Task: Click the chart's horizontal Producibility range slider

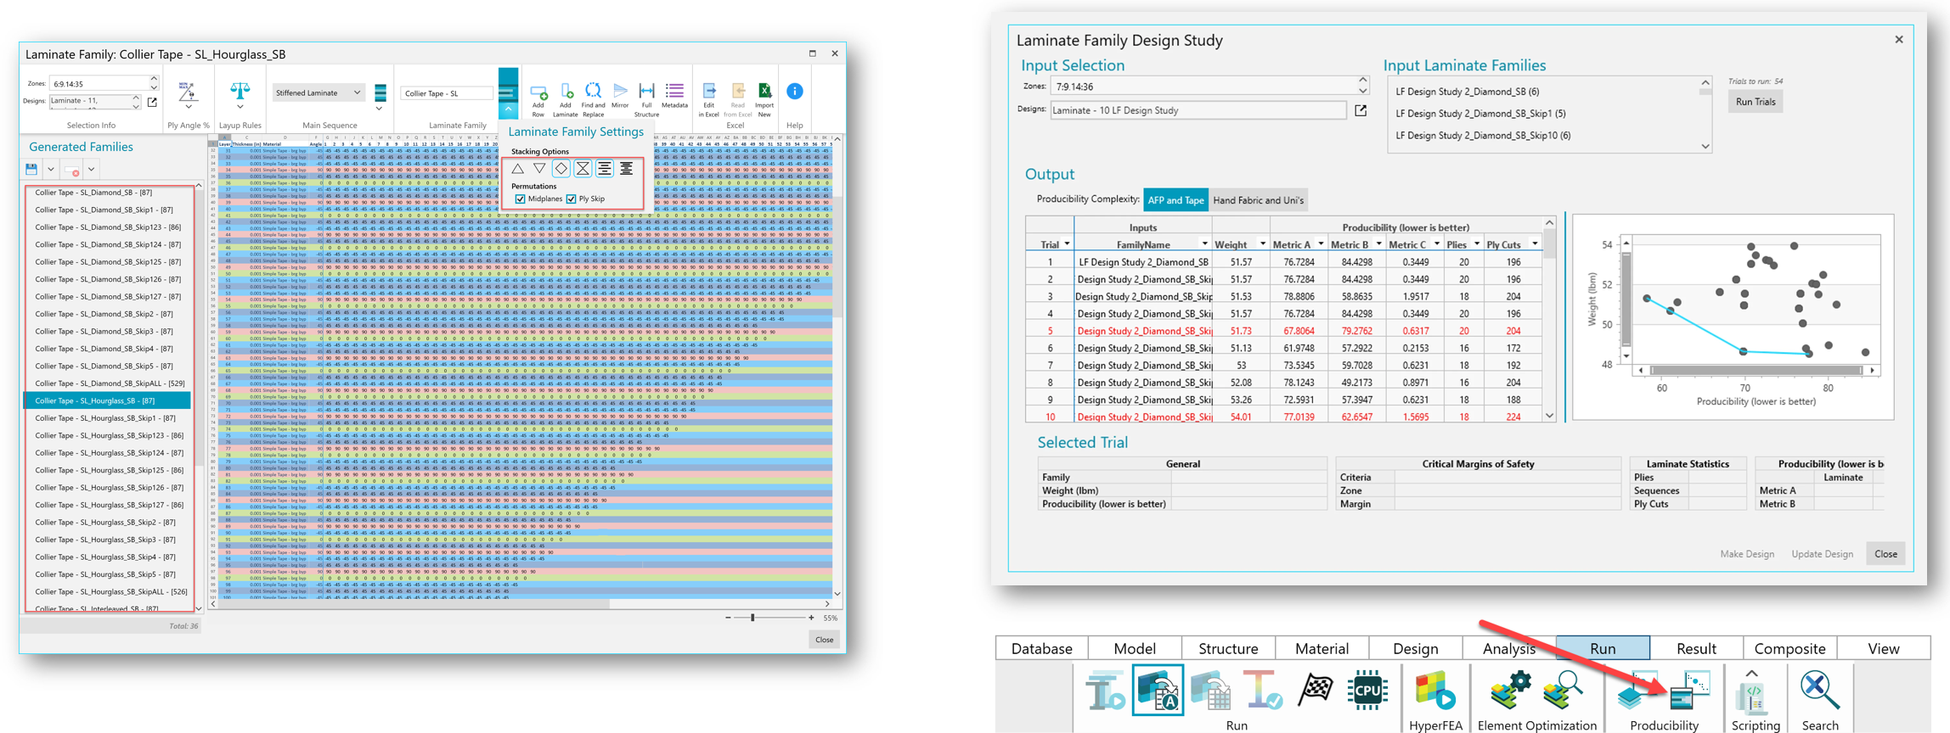Action: [x=1756, y=371]
